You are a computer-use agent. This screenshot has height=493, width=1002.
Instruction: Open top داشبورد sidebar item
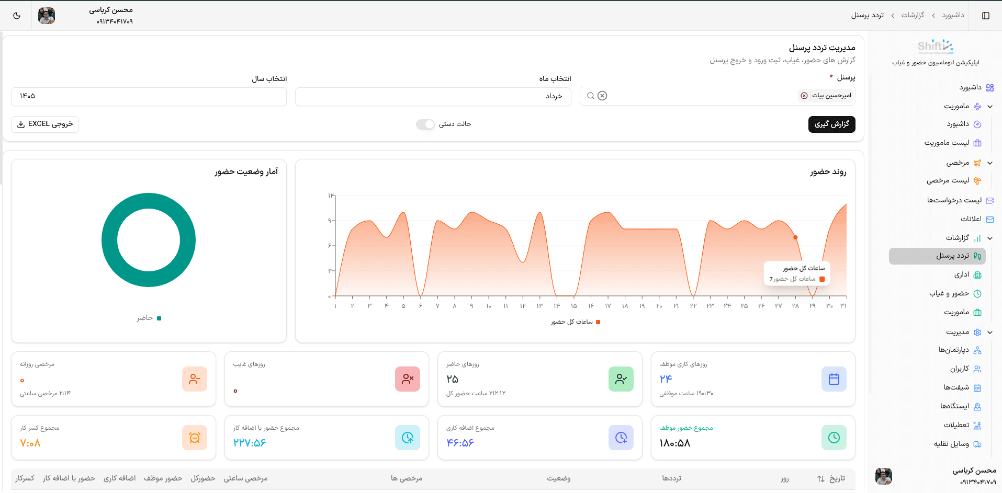[x=976, y=88]
